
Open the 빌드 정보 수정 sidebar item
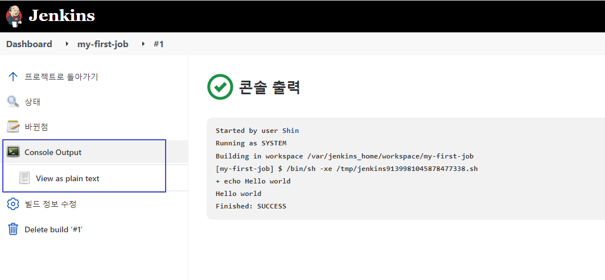click(x=51, y=204)
